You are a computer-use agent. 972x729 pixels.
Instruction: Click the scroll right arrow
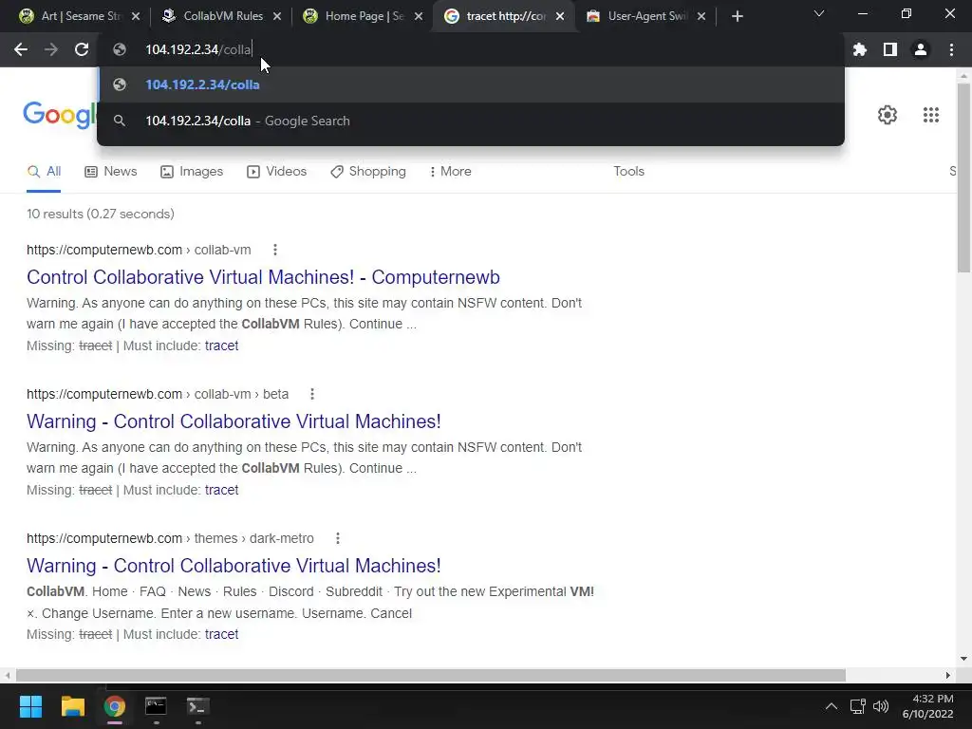[948, 675]
